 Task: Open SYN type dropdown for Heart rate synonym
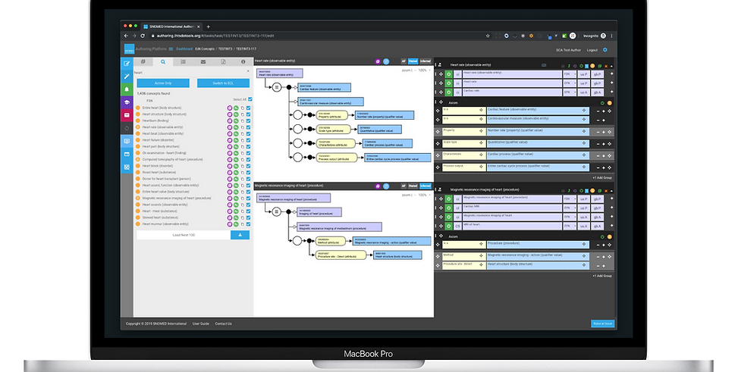570,83
